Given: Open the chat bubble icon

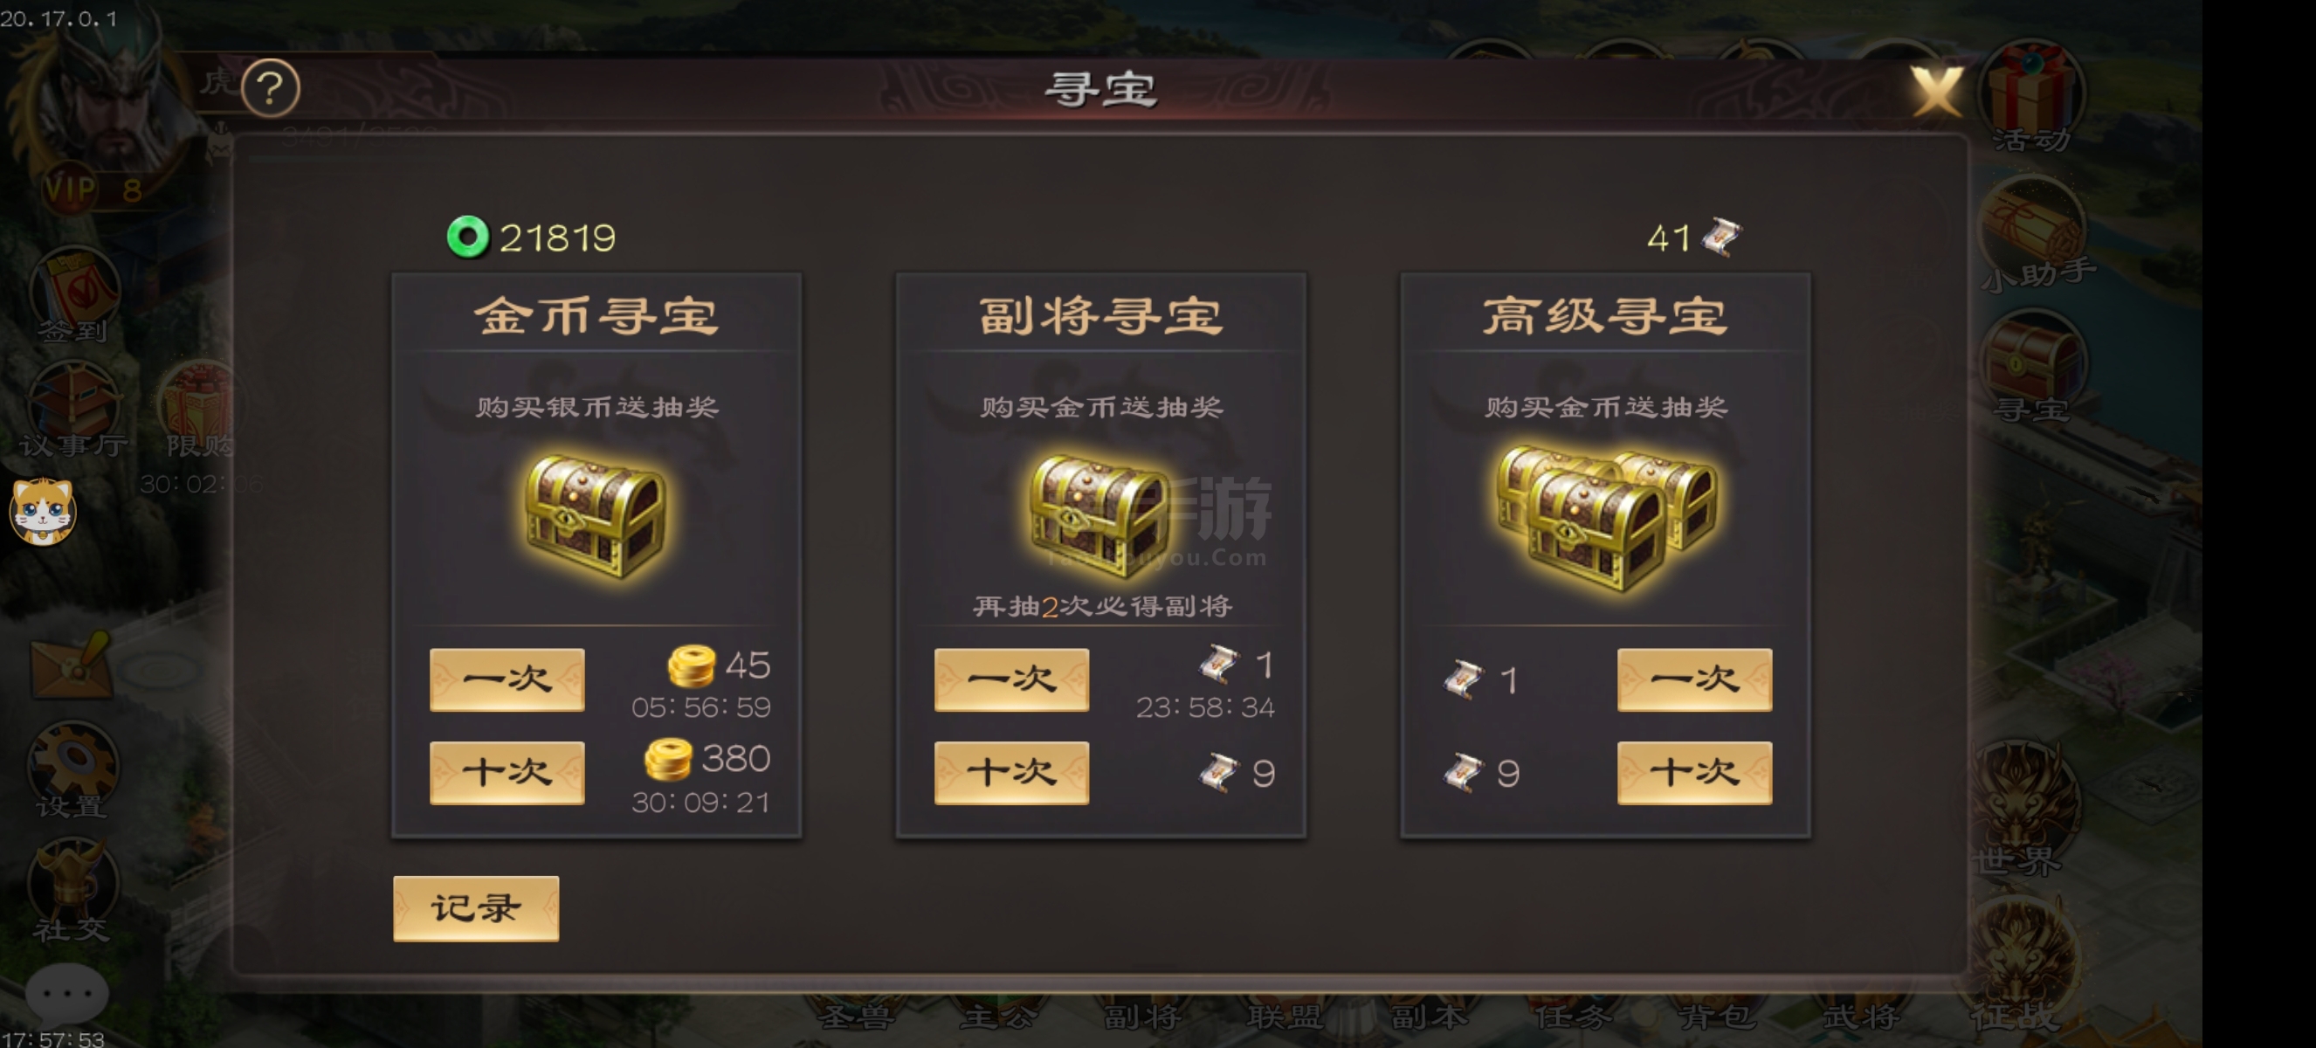Looking at the screenshot, I should [x=66, y=994].
